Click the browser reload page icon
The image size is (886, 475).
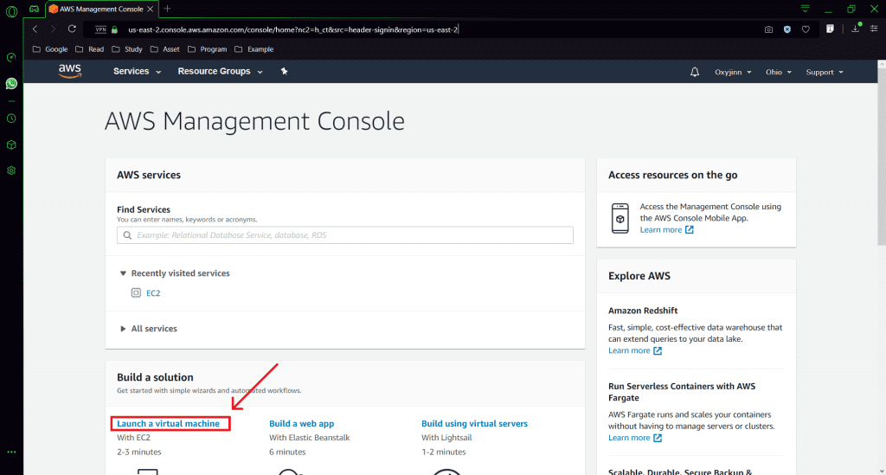coord(72,29)
